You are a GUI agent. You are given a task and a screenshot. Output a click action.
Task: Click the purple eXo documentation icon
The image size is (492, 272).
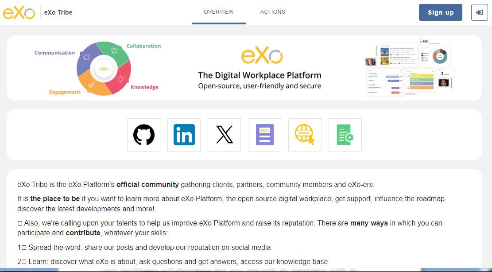point(264,135)
